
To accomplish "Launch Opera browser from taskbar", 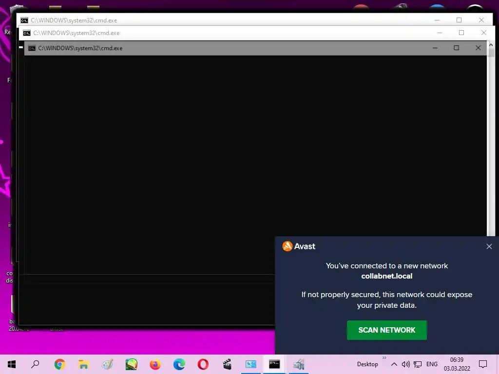I will (x=203, y=364).
